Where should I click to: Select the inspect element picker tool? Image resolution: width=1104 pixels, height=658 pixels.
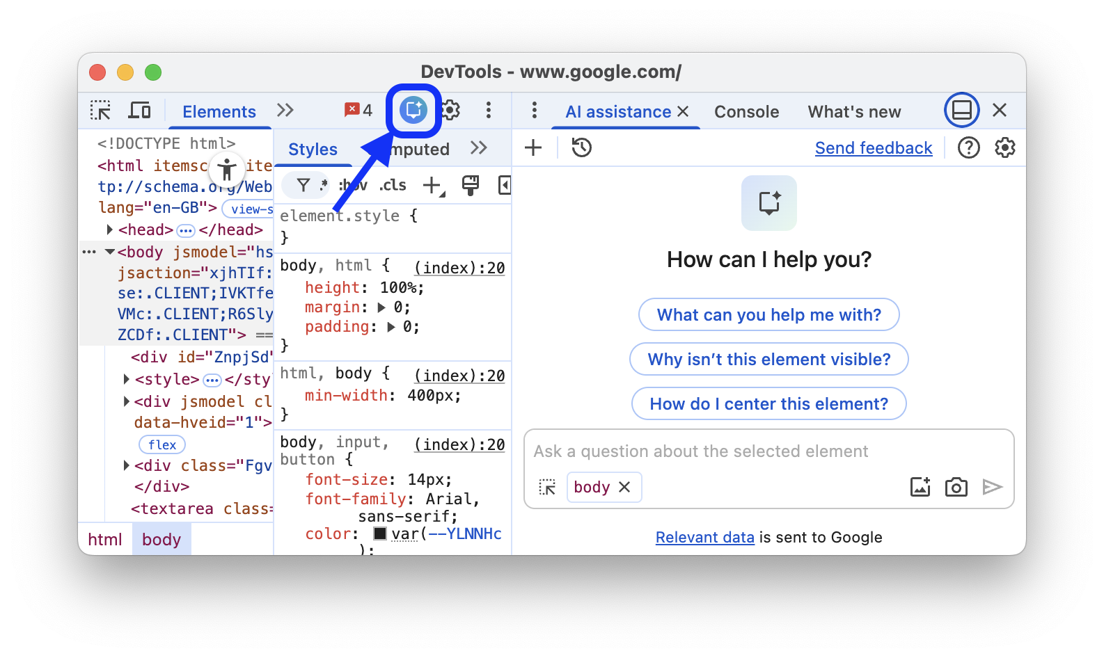tap(101, 111)
